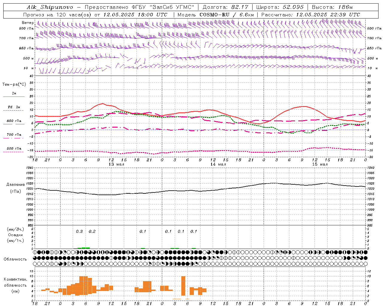The width and height of the screenshot is (383, 306).
Task: Click the Осадки panel label
Action: click(x=16, y=235)
